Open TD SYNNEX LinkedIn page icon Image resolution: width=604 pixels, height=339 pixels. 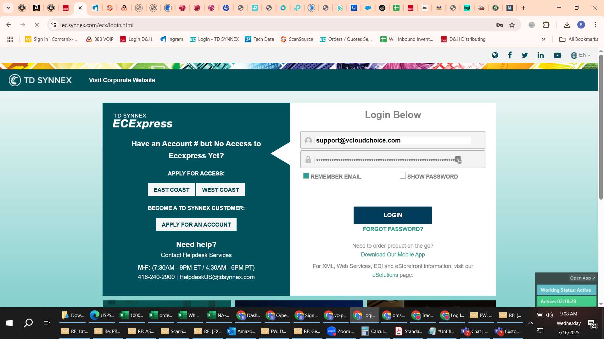[540, 55]
